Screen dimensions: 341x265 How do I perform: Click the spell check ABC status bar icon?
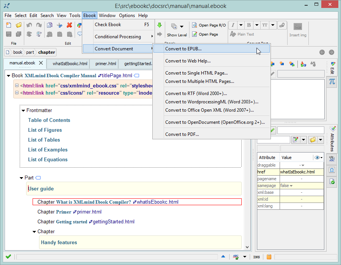pyautogui.click(x=236, y=257)
